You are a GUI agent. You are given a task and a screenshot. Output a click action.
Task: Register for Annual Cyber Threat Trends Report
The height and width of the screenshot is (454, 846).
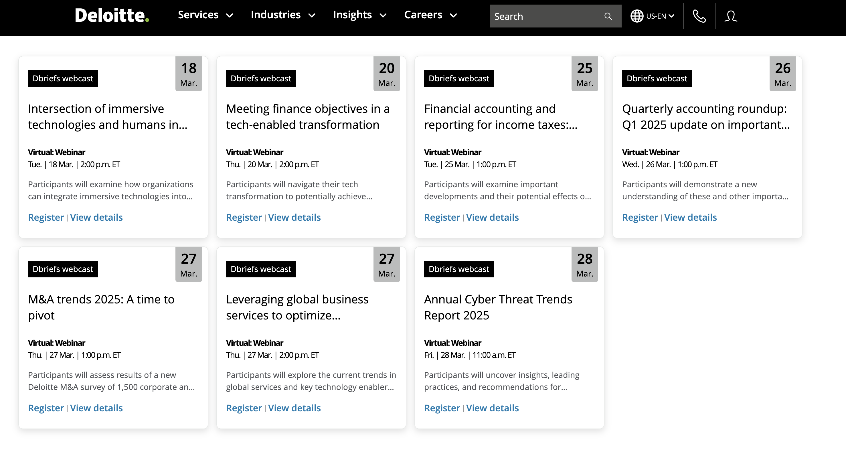click(442, 408)
